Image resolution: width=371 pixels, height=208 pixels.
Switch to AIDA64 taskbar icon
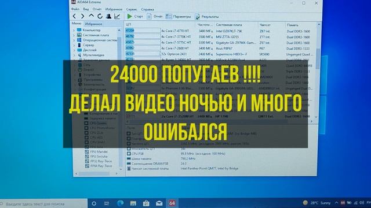point(172,203)
